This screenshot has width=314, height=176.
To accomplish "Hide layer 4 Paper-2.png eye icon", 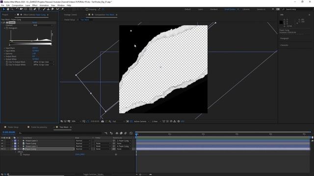I will click(2, 149).
